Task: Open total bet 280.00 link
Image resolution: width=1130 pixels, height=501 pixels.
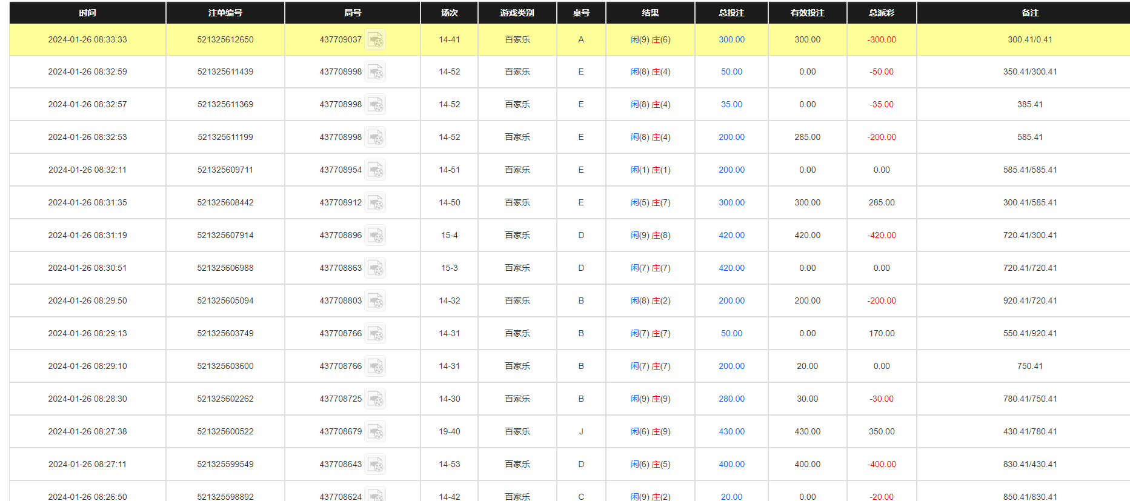Action: [731, 399]
